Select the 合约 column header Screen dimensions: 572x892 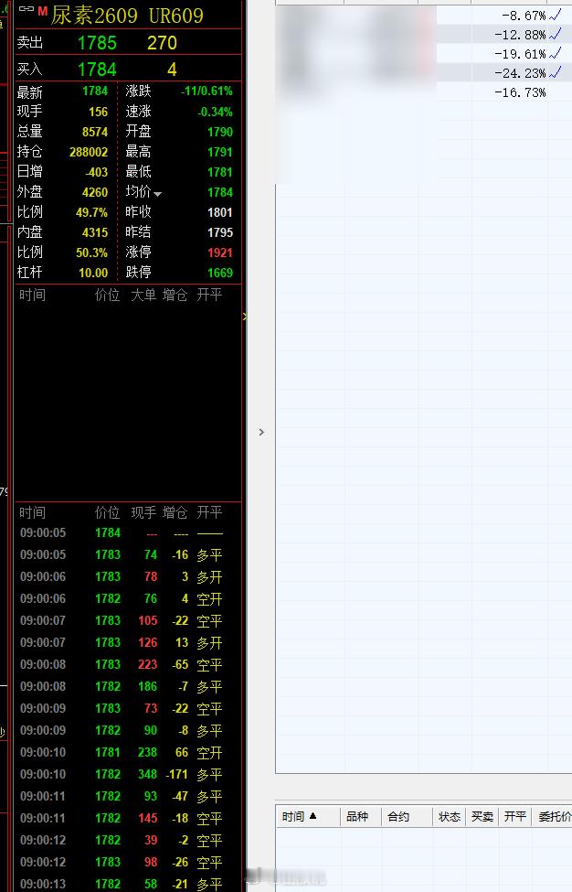pyautogui.click(x=398, y=817)
